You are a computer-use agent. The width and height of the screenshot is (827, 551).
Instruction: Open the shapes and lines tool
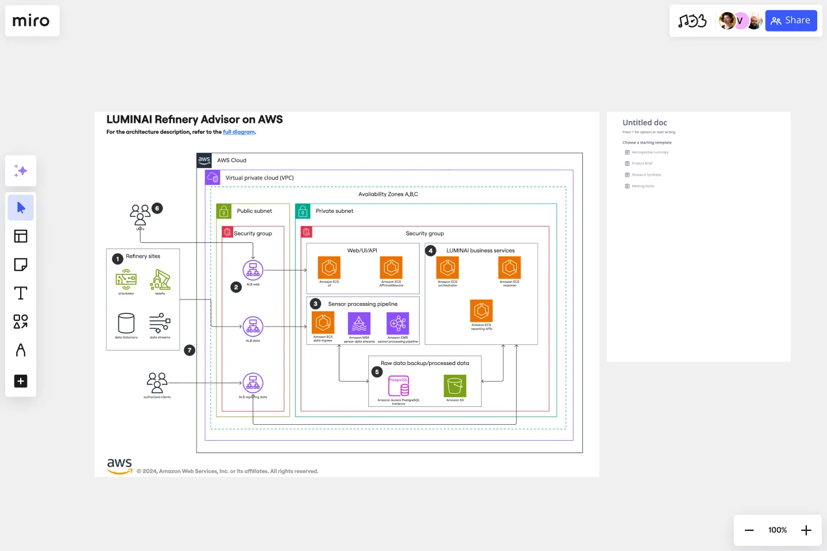coord(21,321)
